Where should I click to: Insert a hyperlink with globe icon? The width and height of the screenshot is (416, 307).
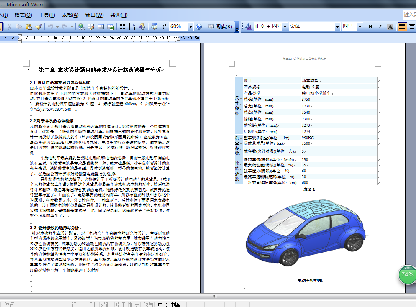coord(82,26)
